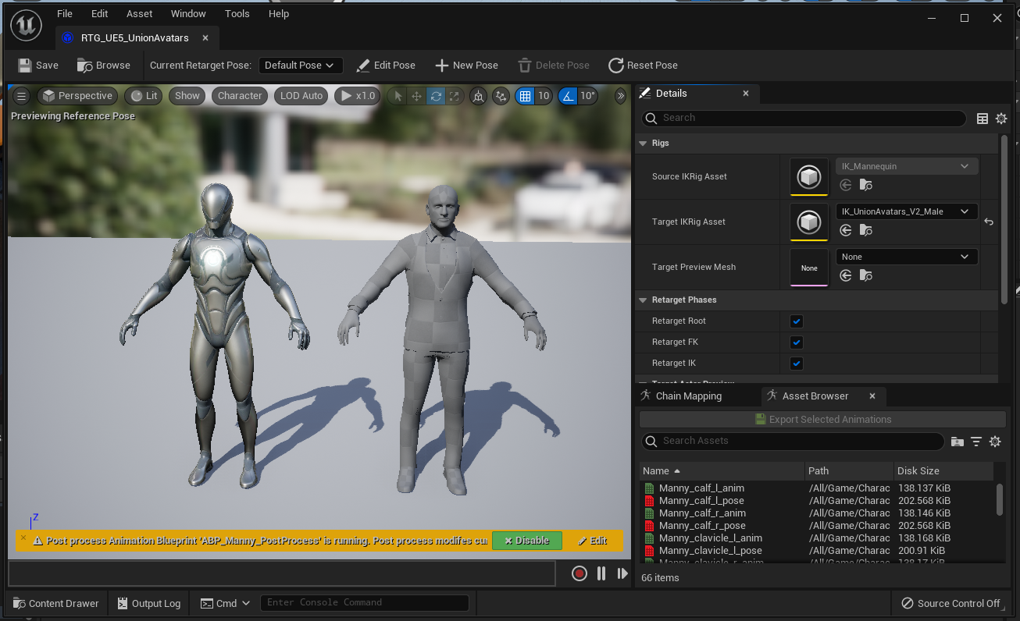Browse to Target Preview Mesh in content browser
The width and height of the screenshot is (1020, 621).
[x=865, y=275]
